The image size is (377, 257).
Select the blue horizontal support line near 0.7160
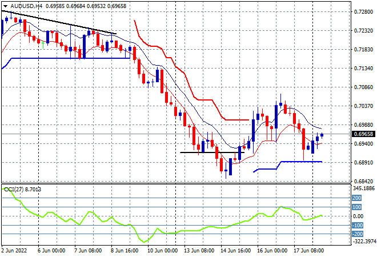point(71,58)
